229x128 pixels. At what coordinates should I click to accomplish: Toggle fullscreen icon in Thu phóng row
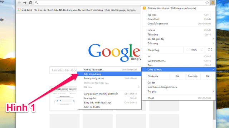(x=210, y=50)
